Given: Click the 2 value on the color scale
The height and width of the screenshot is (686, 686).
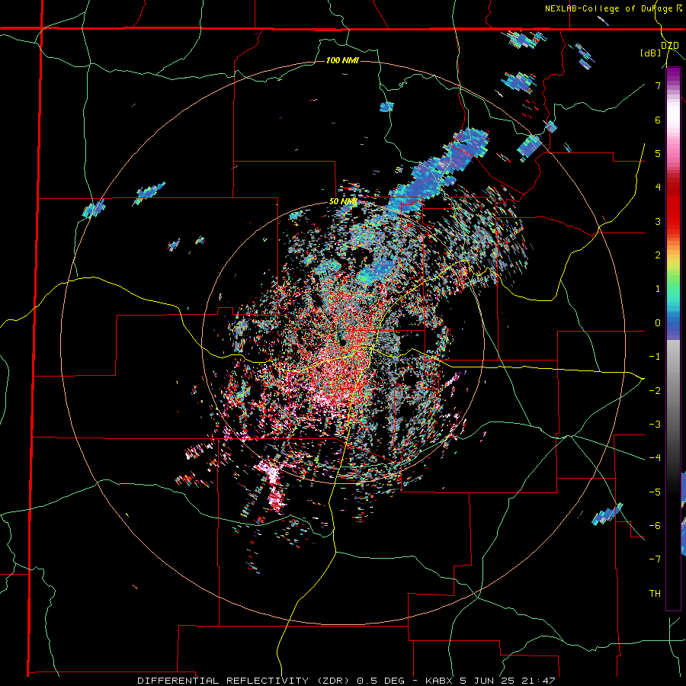Looking at the screenshot, I should 658,255.
